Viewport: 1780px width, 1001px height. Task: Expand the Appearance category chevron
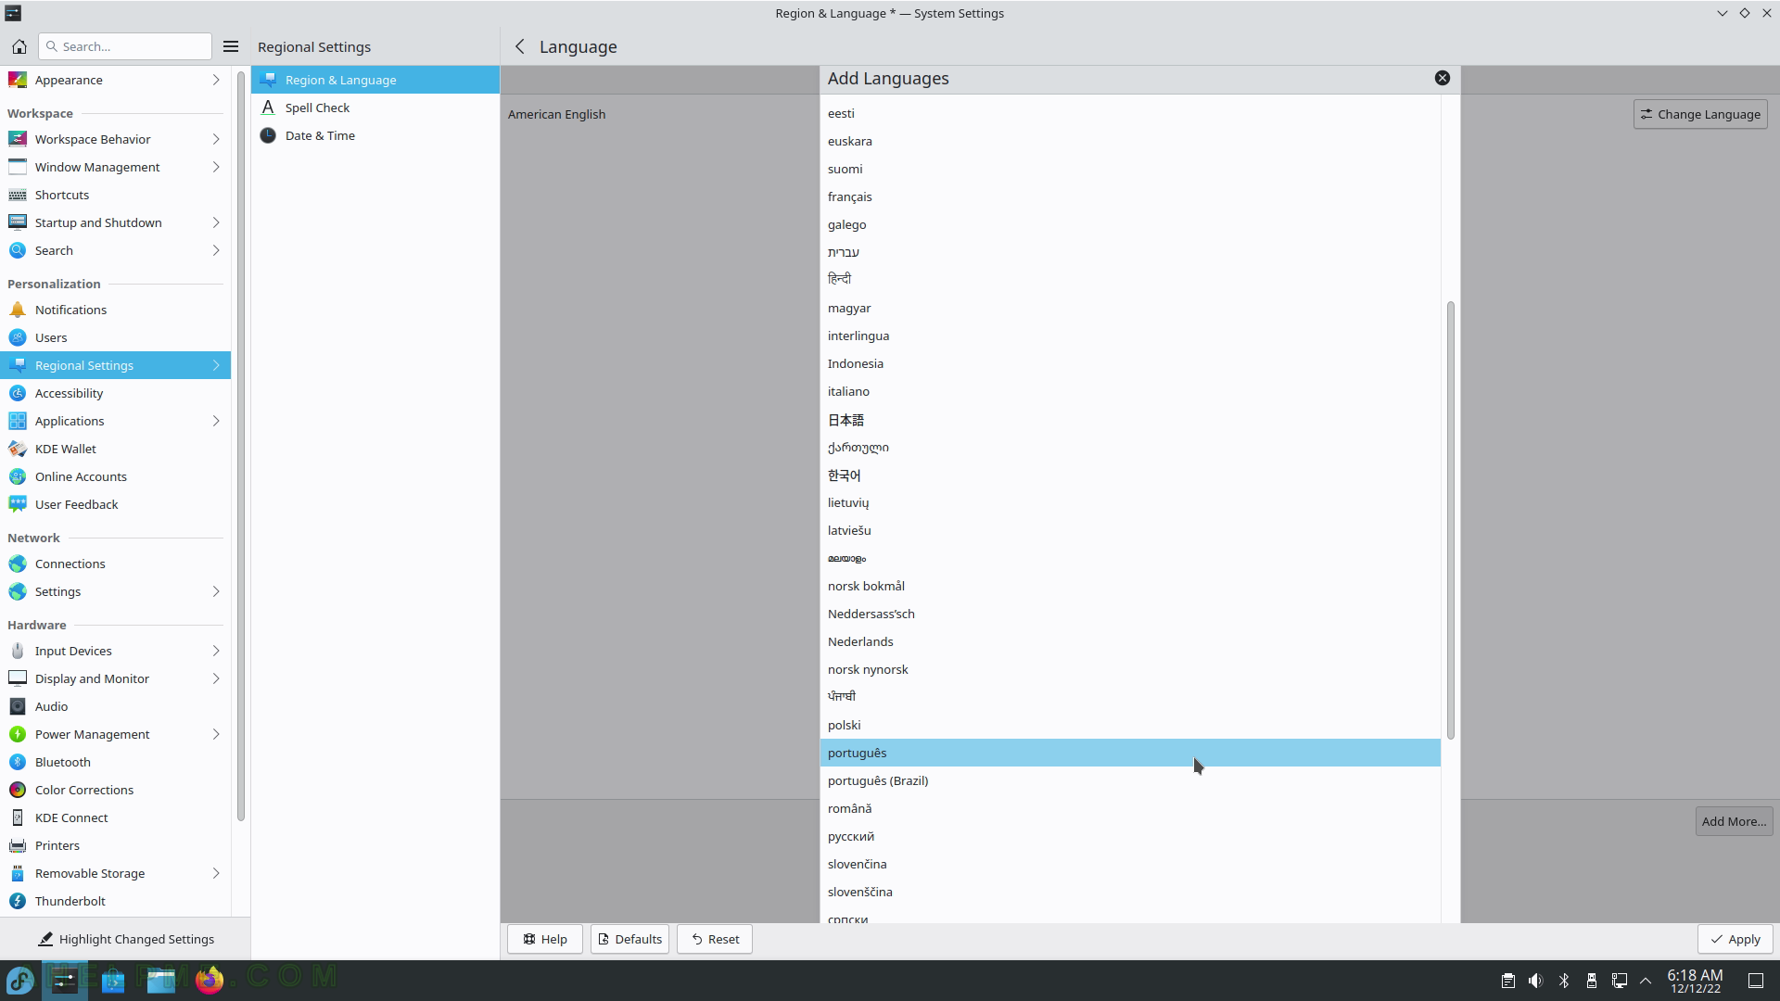tap(216, 80)
